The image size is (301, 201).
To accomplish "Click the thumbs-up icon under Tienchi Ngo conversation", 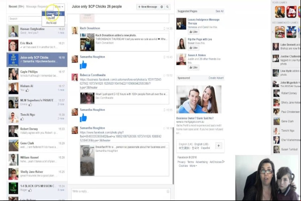I will pos(22,119).
